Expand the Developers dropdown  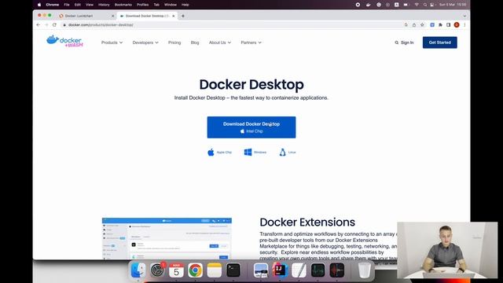coord(145,42)
